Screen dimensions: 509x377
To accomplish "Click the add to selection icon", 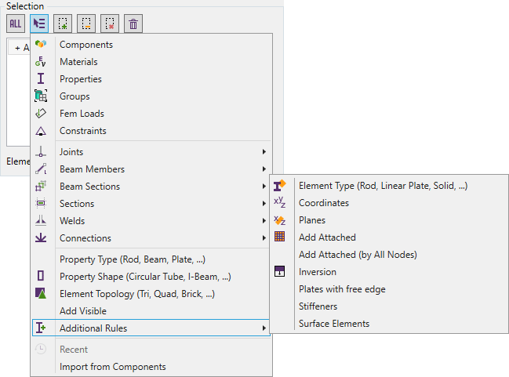I will pyautogui.click(x=64, y=24).
